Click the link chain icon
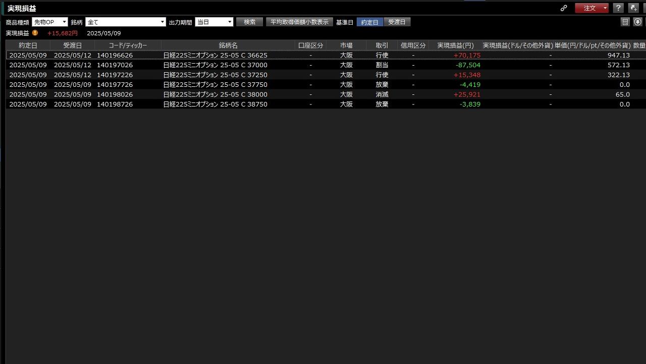The image size is (646, 364). pos(564,8)
